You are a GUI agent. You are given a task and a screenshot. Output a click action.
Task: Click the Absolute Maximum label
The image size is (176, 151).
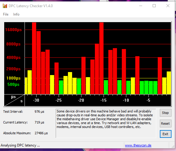pos(17,133)
